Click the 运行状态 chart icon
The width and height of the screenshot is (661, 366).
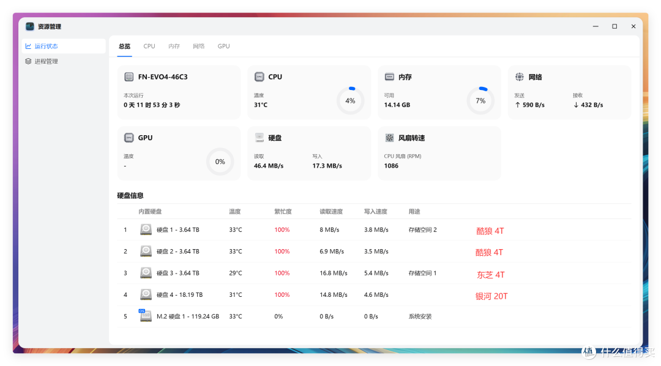(28, 46)
